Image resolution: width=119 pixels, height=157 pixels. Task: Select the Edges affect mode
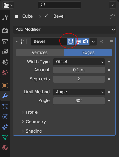[x=88, y=53]
